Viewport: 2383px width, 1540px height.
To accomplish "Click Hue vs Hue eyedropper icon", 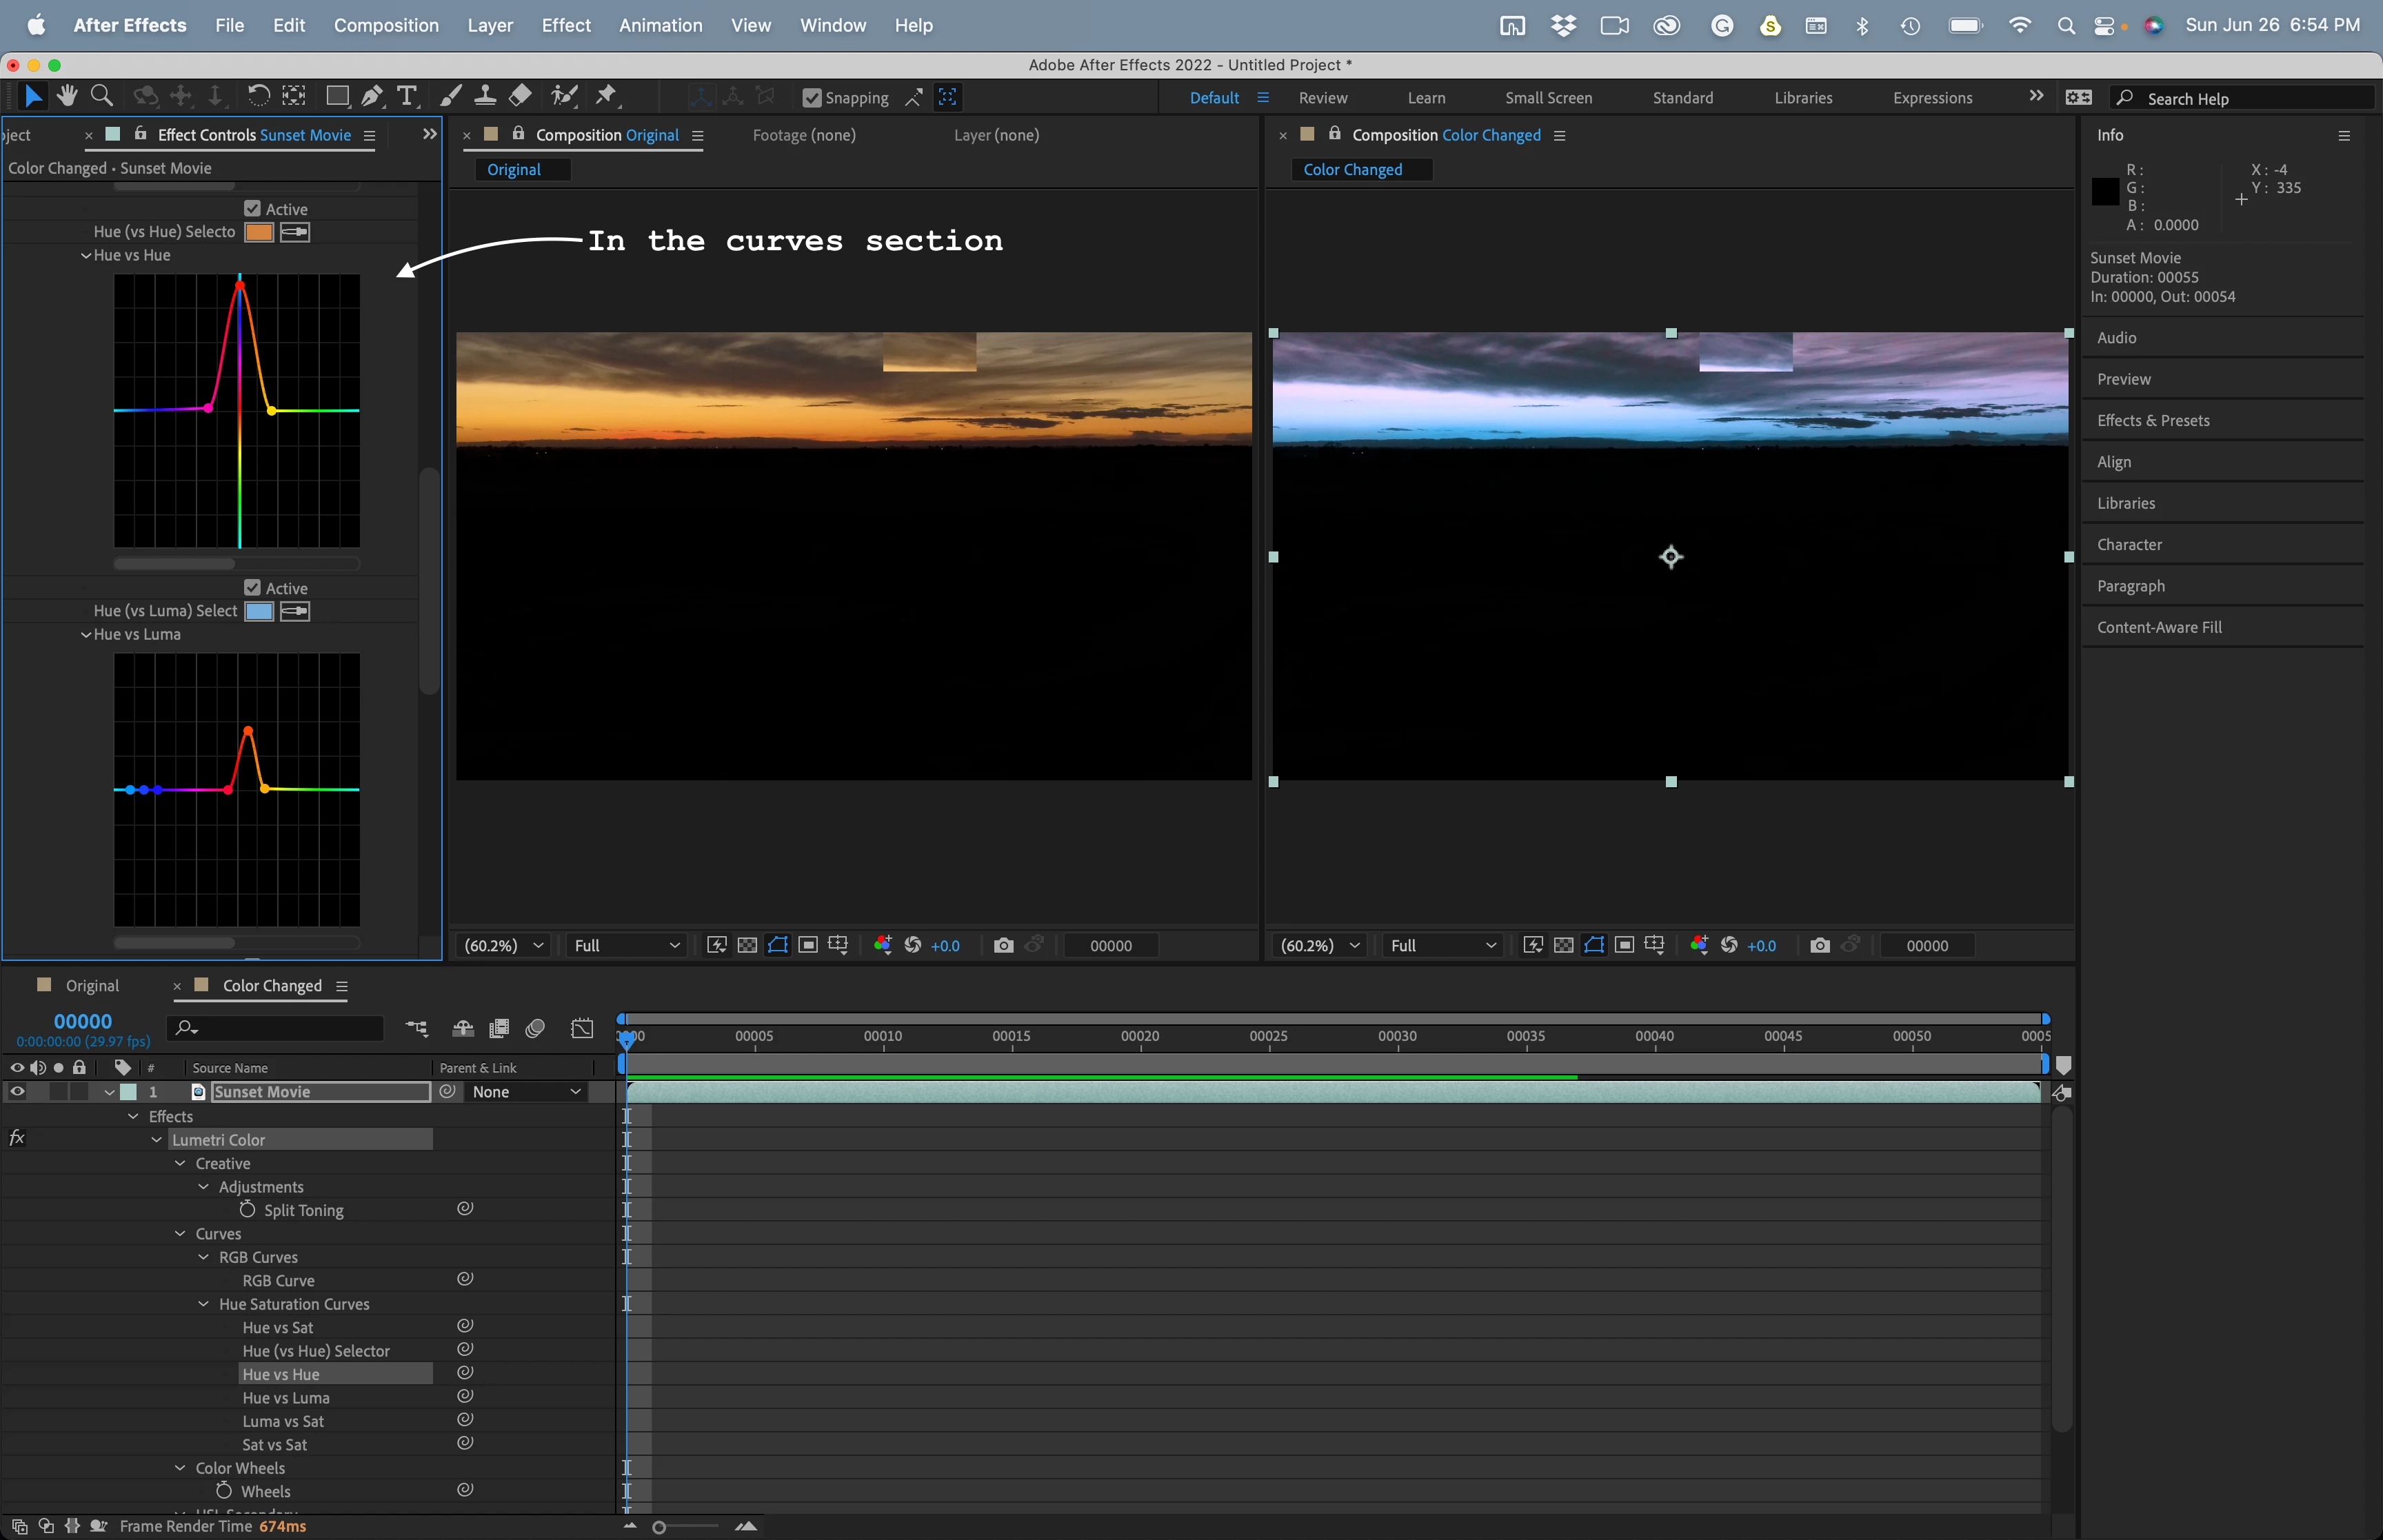I will [295, 232].
